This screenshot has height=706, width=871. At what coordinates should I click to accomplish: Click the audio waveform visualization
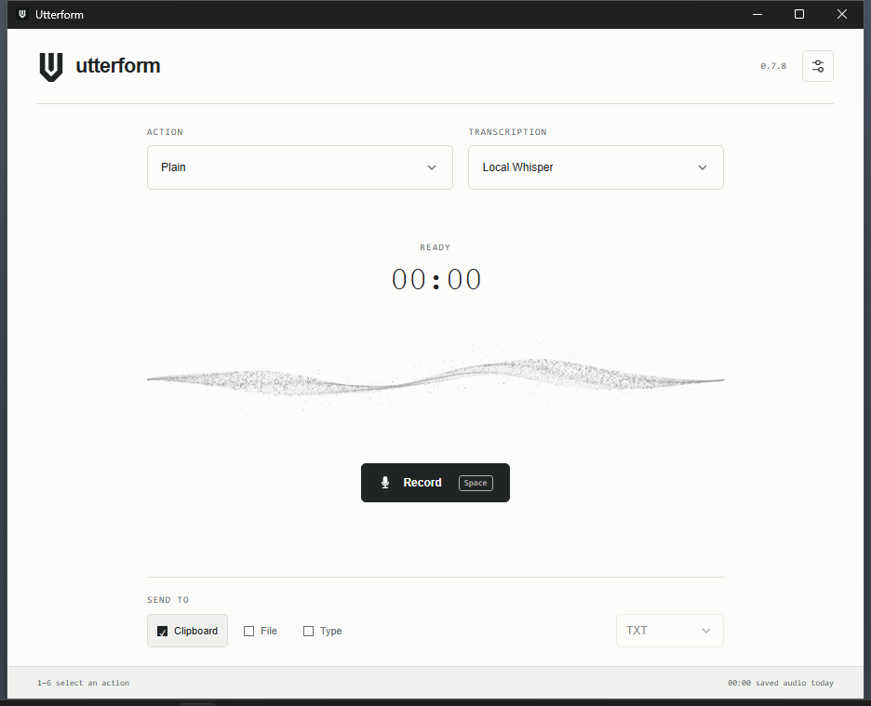click(x=435, y=378)
